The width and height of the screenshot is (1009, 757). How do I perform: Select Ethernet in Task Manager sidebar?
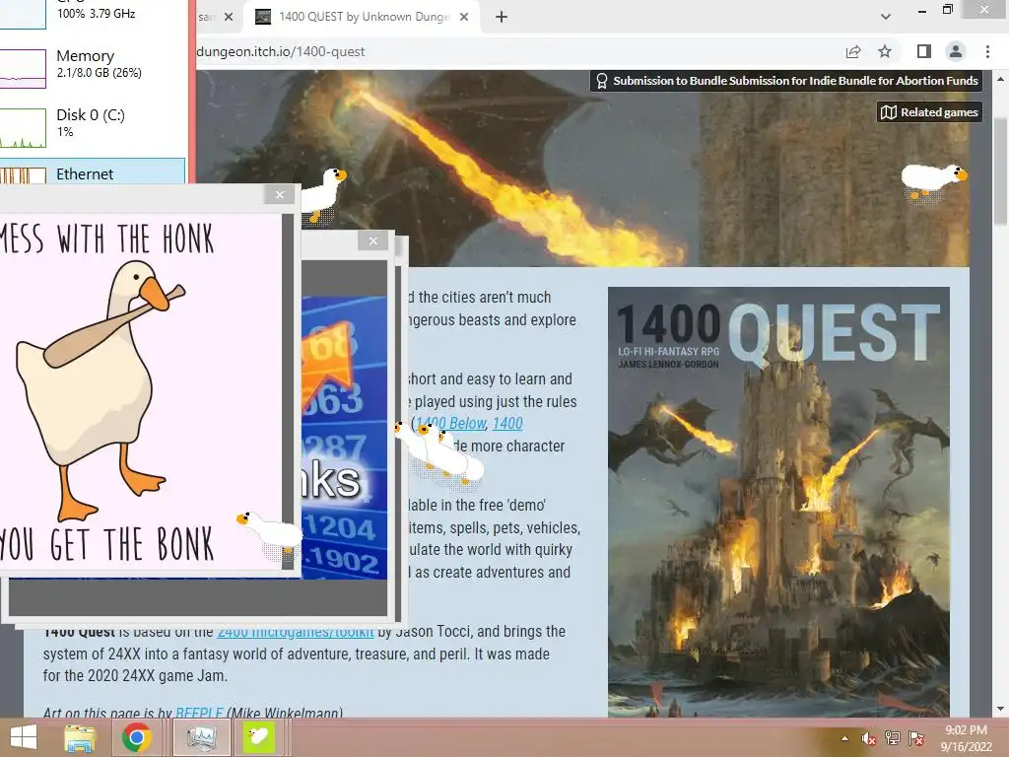point(94,172)
